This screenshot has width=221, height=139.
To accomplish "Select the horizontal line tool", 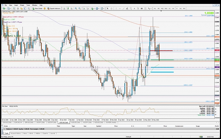I will coord(120,8).
